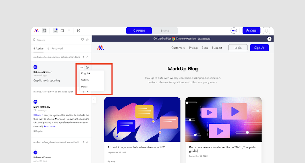Open freelance video editor article thumbnail
The image size is (305, 163).
point(224,120)
